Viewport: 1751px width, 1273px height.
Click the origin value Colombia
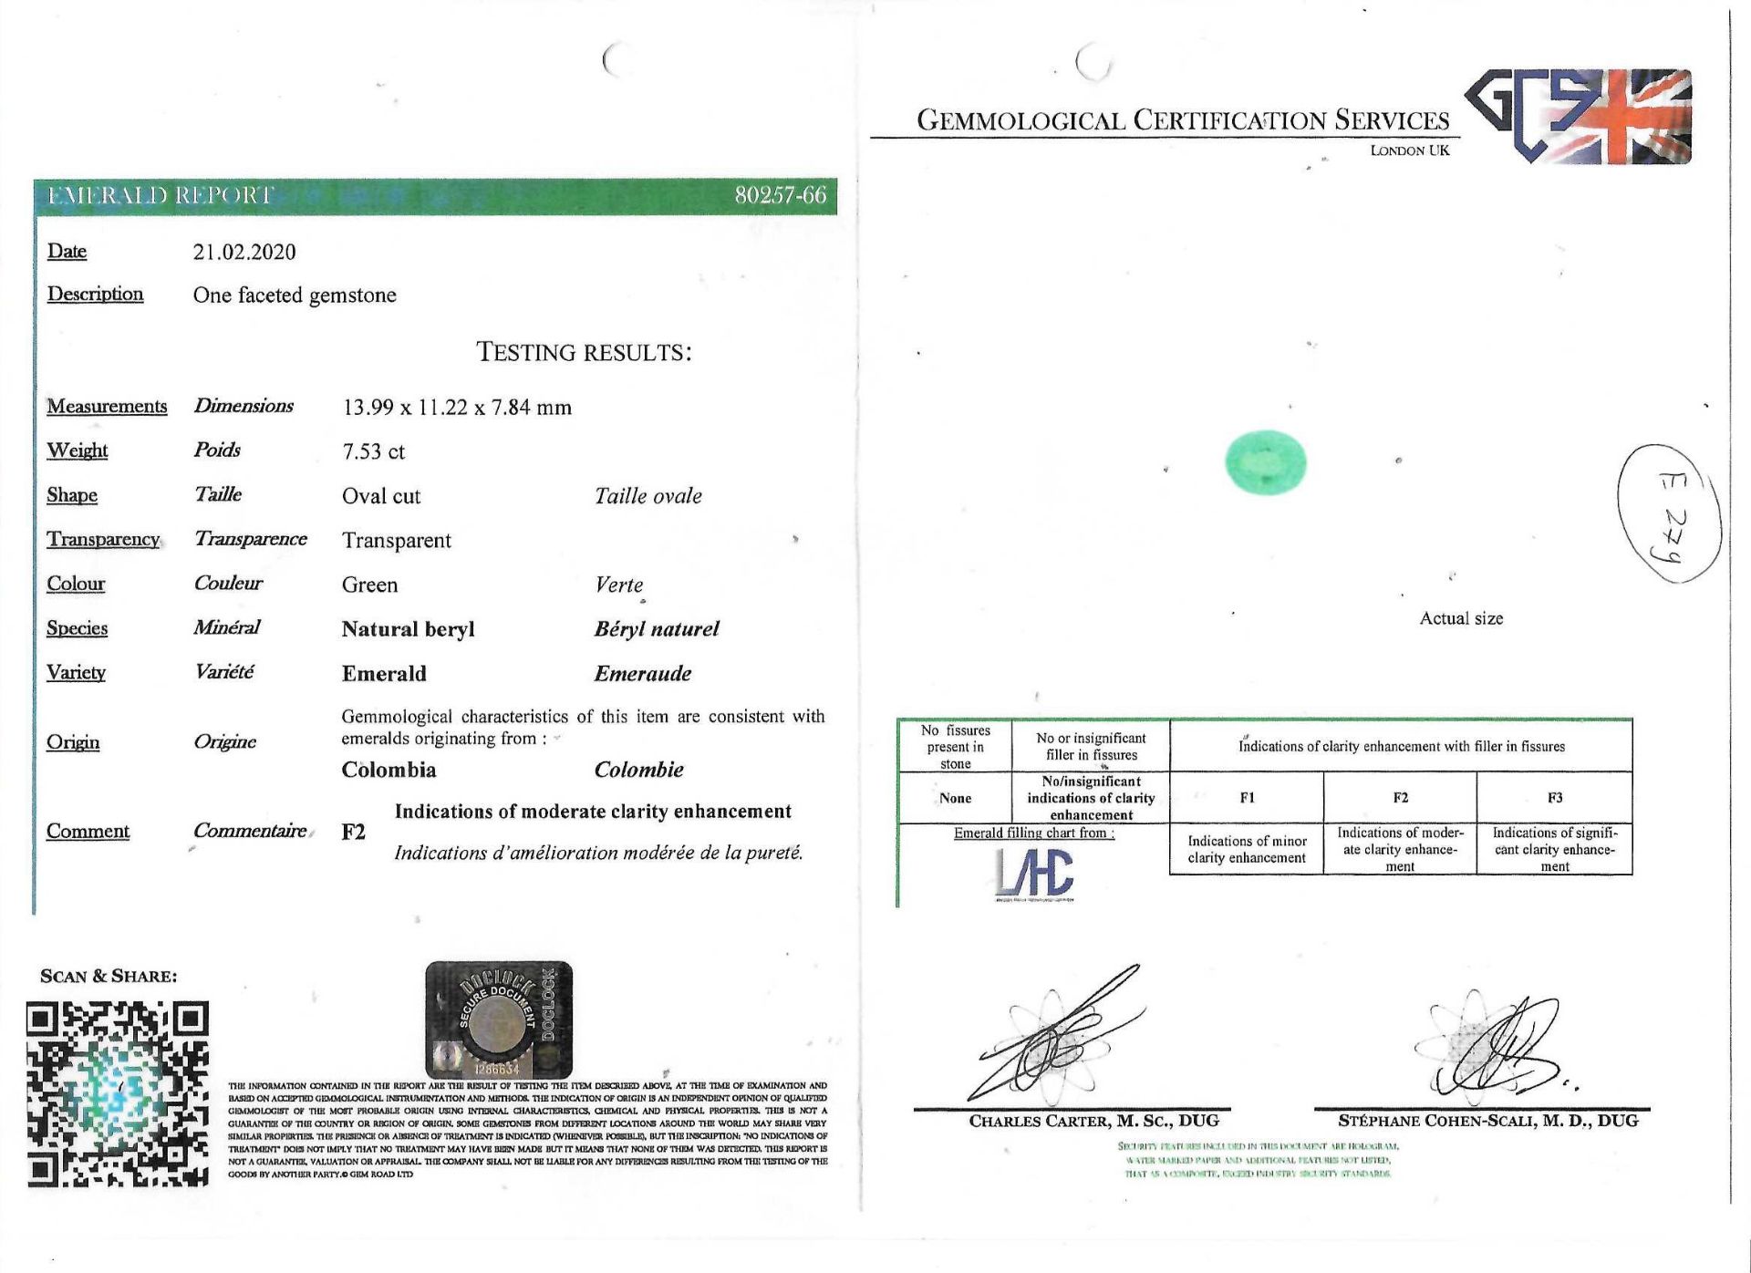[389, 770]
